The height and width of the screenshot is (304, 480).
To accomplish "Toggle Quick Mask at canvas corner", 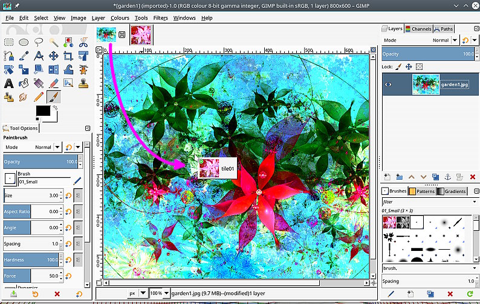I will (x=99, y=283).
